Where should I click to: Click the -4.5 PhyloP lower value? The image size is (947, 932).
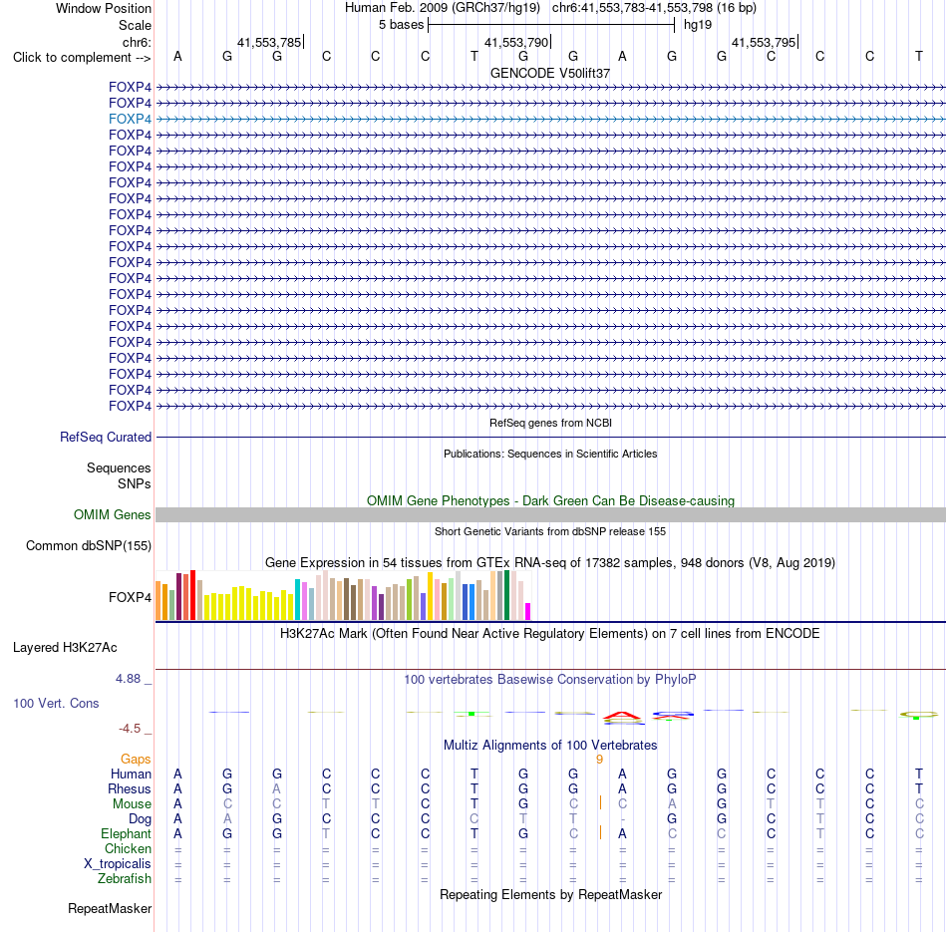click(130, 729)
